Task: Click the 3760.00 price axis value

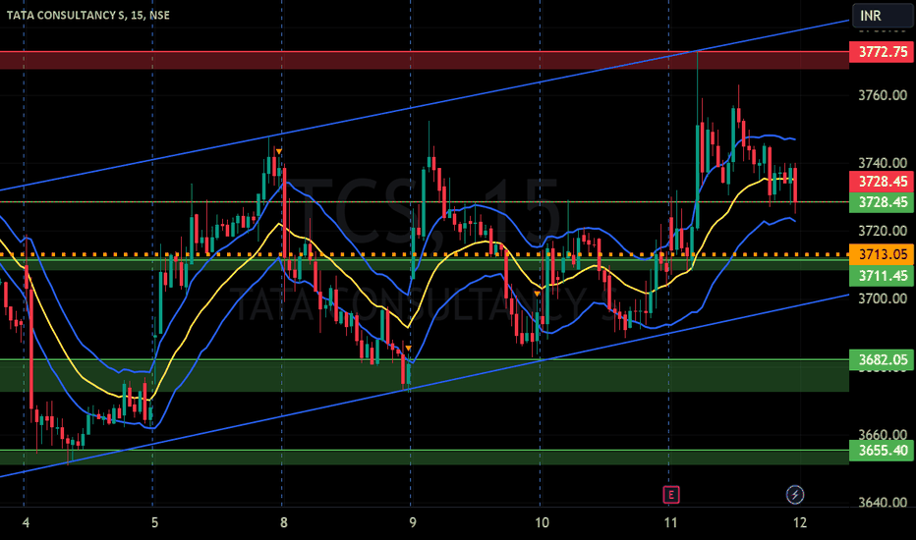Action: coord(883,95)
